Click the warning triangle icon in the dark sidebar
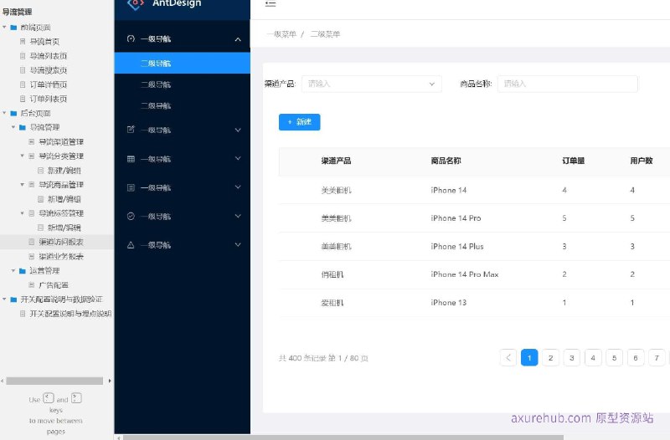Image resolution: width=670 pixels, height=440 pixels. point(131,245)
